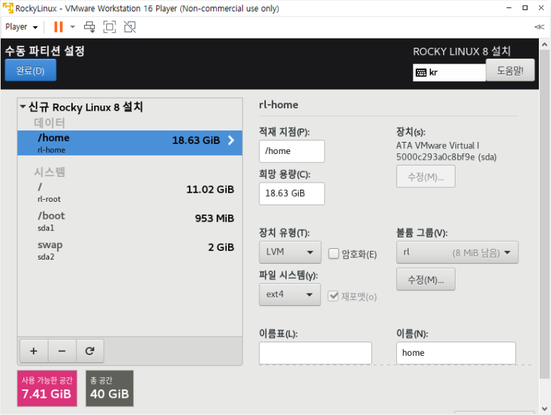
Task: Pause the virtual machine with the pause icon
Action: click(x=58, y=26)
